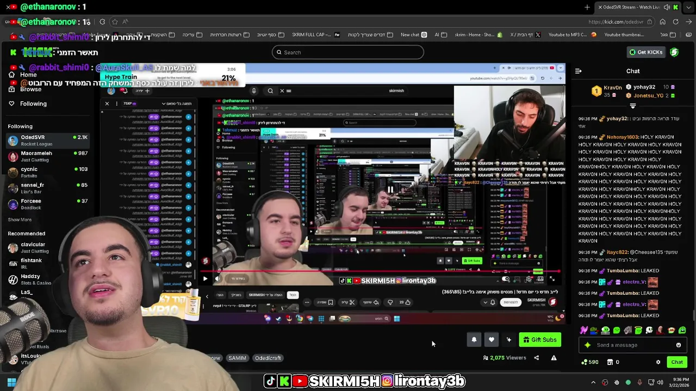Click the Get KICKs button
This screenshot has width=696, height=391.
click(646, 52)
